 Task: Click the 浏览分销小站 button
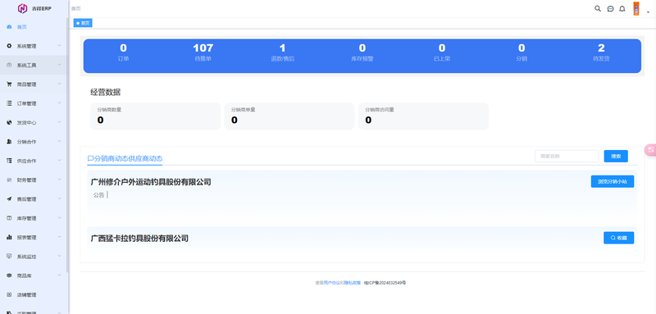click(613, 181)
